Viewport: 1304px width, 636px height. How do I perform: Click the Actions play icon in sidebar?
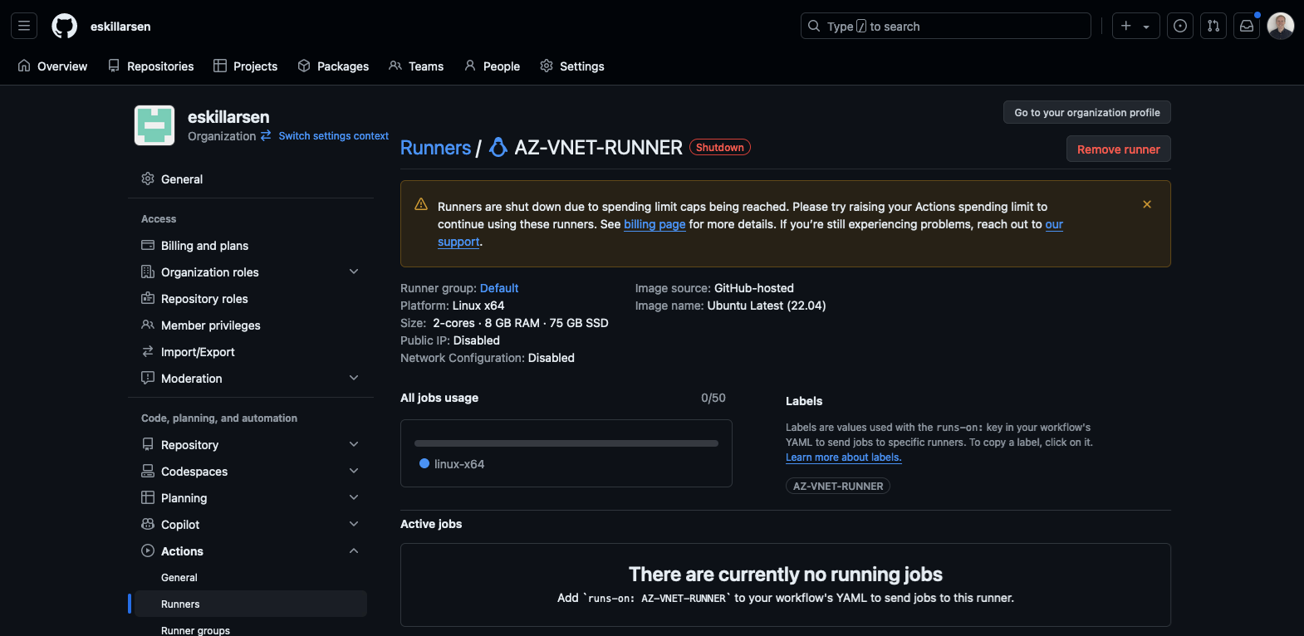click(x=148, y=550)
